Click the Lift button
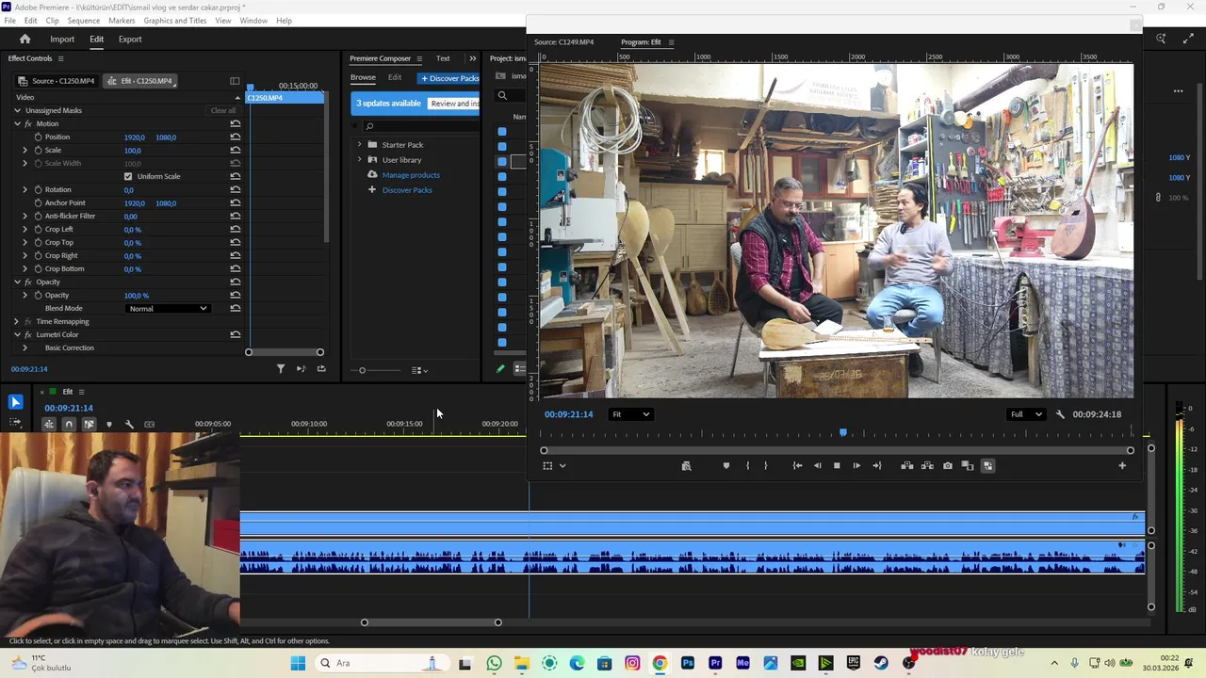This screenshot has width=1206, height=678. (x=906, y=465)
